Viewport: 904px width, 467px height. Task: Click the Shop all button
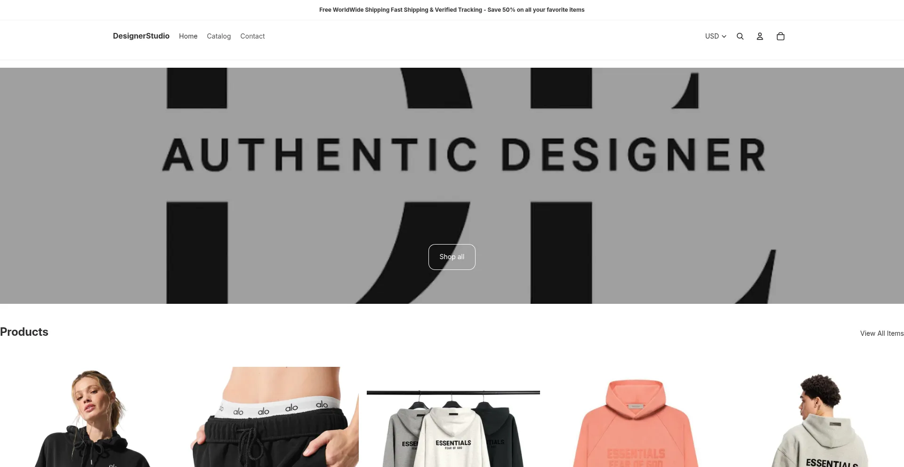pos(452,257)
